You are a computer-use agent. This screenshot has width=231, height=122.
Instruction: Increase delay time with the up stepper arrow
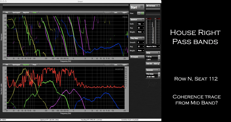[x=159, y=57]
